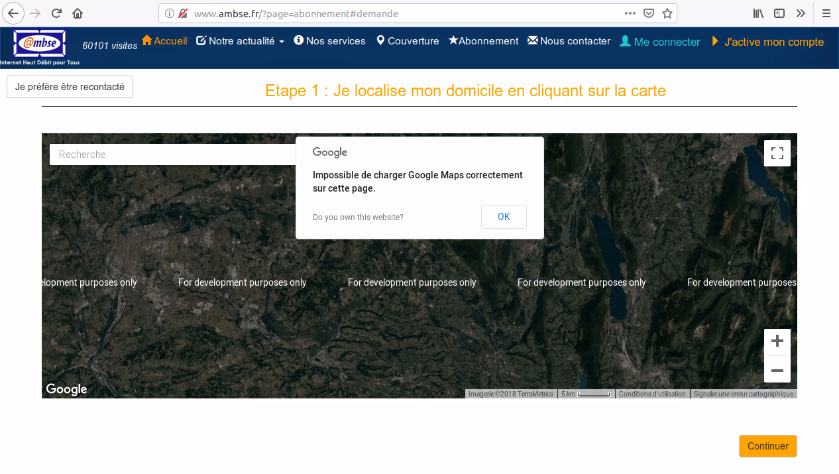Image resolution: width=839 pixels, height=474 pixels.
Task: Expand more tools overflow chevron
Action: tap(801, 13)
